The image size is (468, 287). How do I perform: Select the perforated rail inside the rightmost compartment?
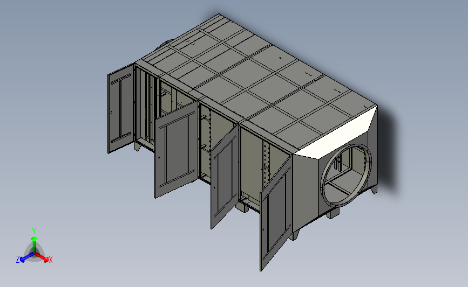point(266,164)
